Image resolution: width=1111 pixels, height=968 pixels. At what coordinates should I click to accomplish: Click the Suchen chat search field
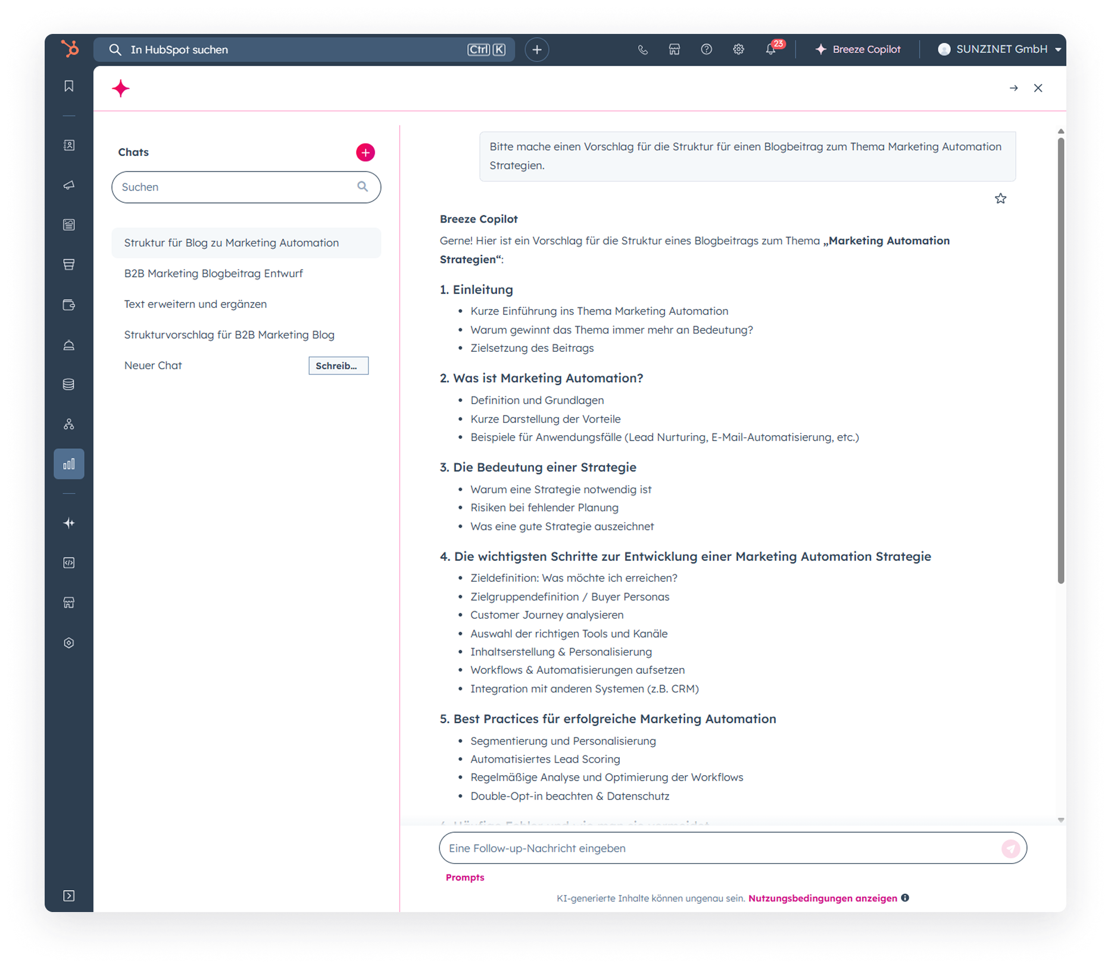coord(246,187)
